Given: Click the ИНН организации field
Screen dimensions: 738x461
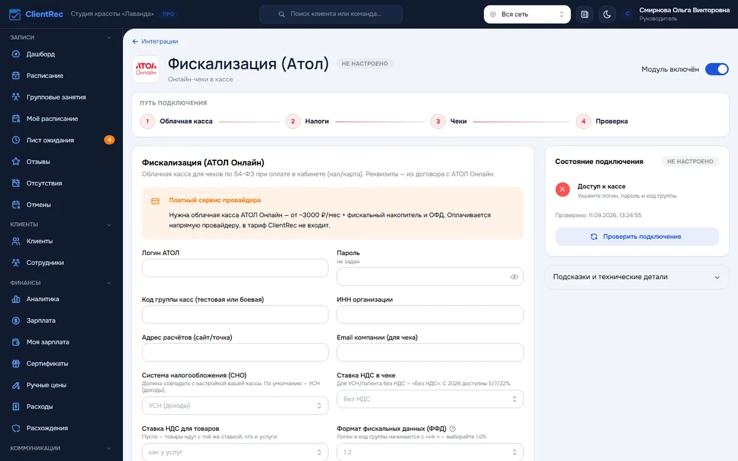Looking at the screenshot, I should [x=430, y=314].
